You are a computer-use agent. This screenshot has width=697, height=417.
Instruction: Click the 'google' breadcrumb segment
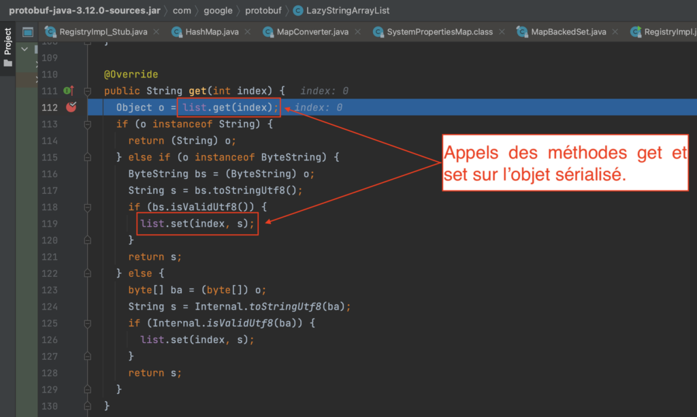[218, 11]
